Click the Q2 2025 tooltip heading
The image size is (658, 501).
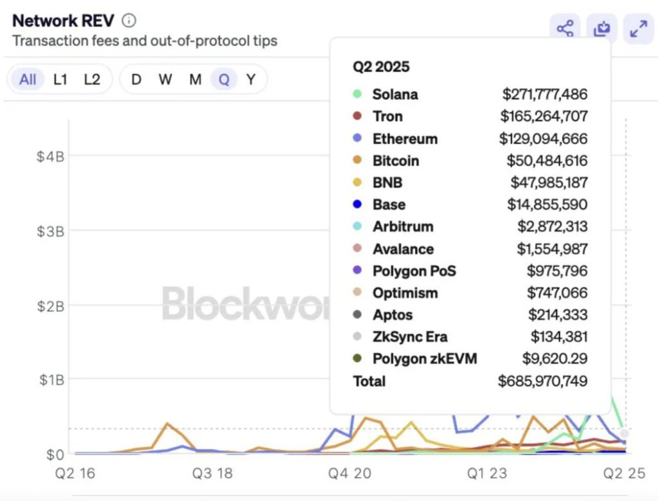click(x=381, y=67)
